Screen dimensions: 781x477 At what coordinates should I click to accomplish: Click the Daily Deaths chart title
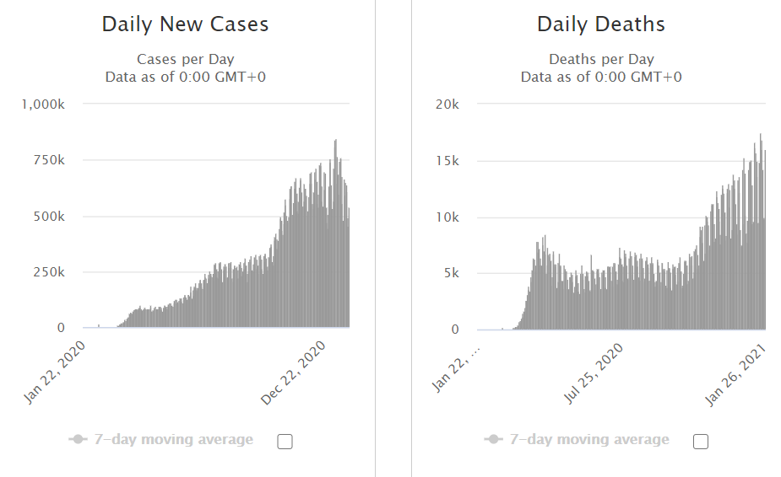tap(600, 24)
